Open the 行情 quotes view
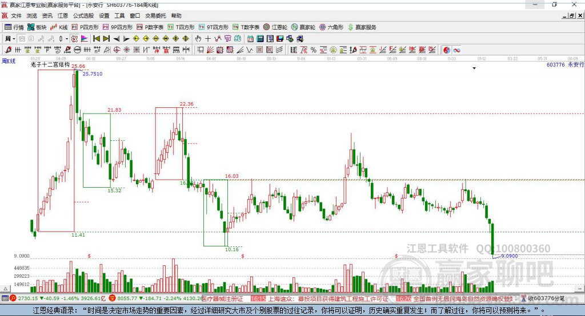The image size is (585, 316). 14,27
